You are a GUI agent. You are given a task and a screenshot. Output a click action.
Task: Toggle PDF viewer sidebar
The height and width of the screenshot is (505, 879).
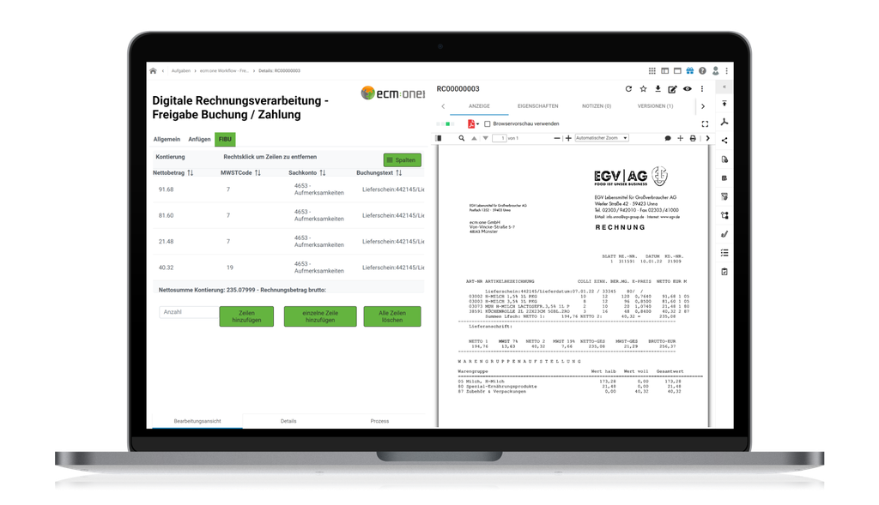pos(439,138)
